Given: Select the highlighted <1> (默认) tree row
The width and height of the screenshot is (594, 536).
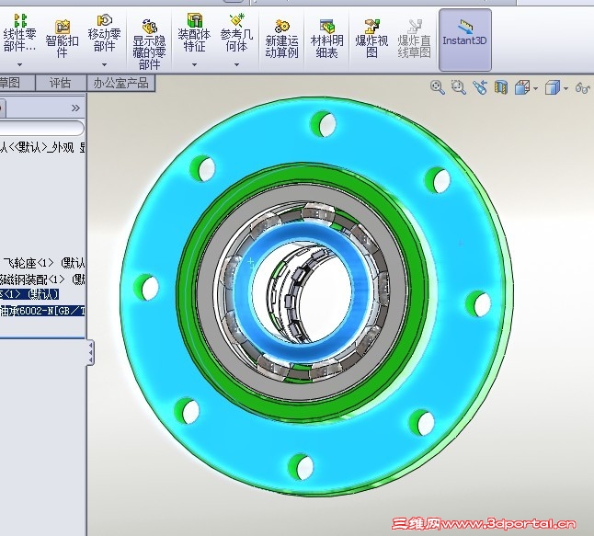Looking at the screenshot, I should (29, 294).
